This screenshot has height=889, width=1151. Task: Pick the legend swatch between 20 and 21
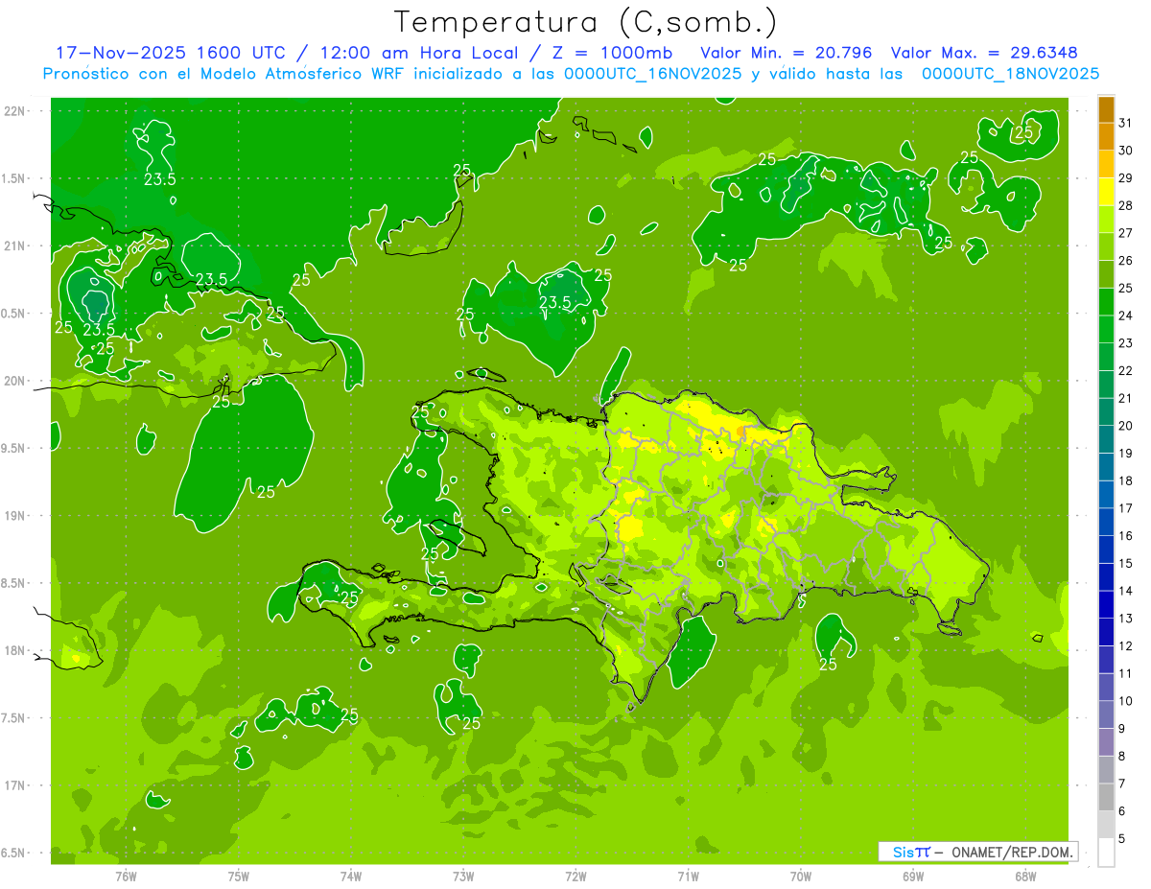(x=1106, y=412)
